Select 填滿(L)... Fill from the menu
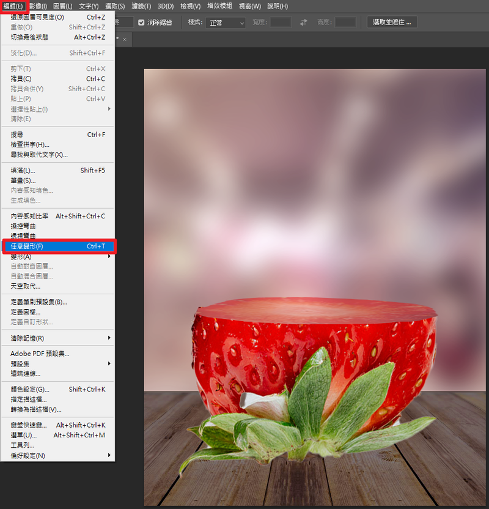489x509 pixels. click(x=57, y=171)
